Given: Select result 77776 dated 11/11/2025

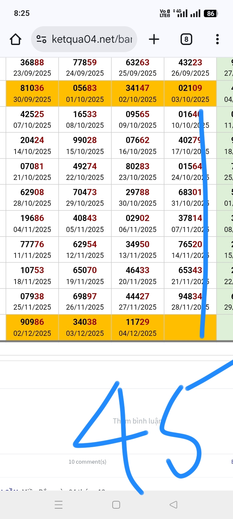Looking at the screenshot, I should pyautogui.click(x=32, y=249).
